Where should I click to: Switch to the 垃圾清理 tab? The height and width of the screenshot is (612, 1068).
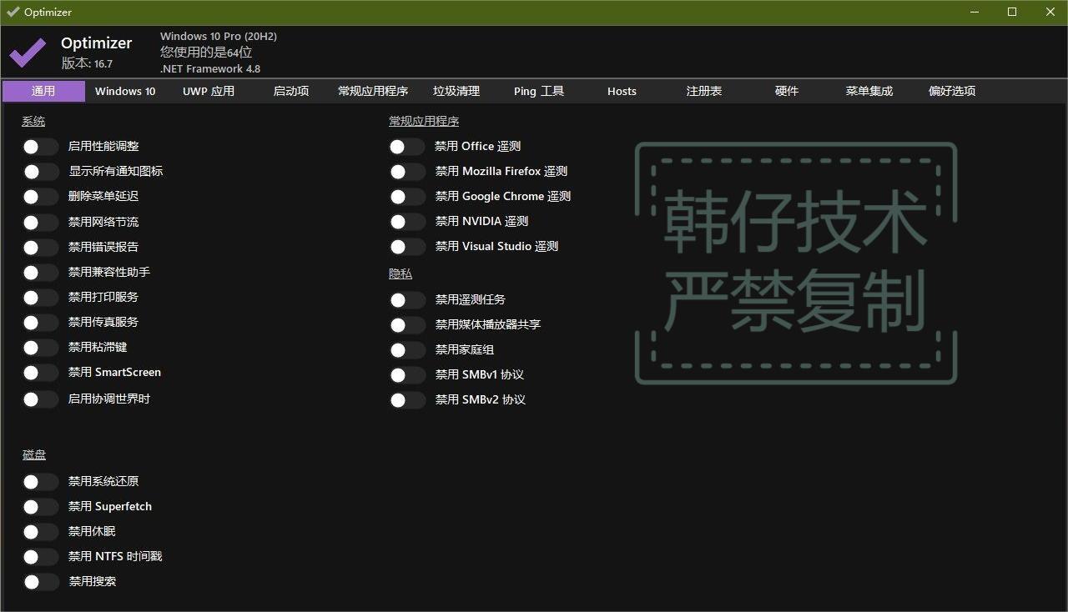click(x=456, y=91)
